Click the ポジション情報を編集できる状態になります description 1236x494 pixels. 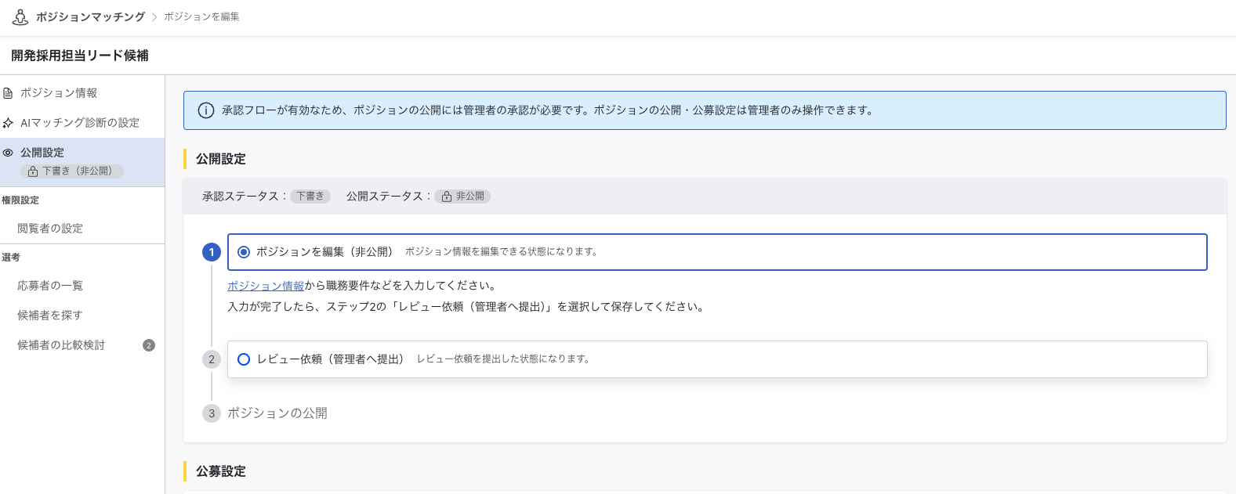(x=502, y=252)
